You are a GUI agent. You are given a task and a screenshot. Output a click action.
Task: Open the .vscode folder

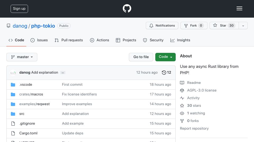26,84
